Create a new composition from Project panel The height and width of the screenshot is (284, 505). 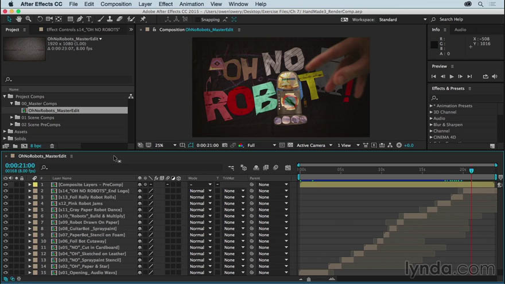point(24,146)
